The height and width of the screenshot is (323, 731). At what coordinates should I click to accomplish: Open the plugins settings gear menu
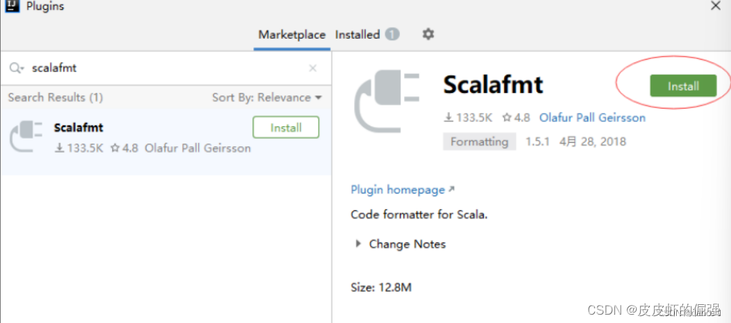tap(428, 34)
